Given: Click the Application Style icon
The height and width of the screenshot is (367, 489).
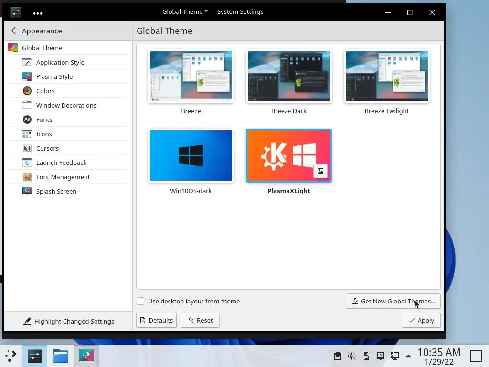Looking at the screenshot, I should (27, 62).
